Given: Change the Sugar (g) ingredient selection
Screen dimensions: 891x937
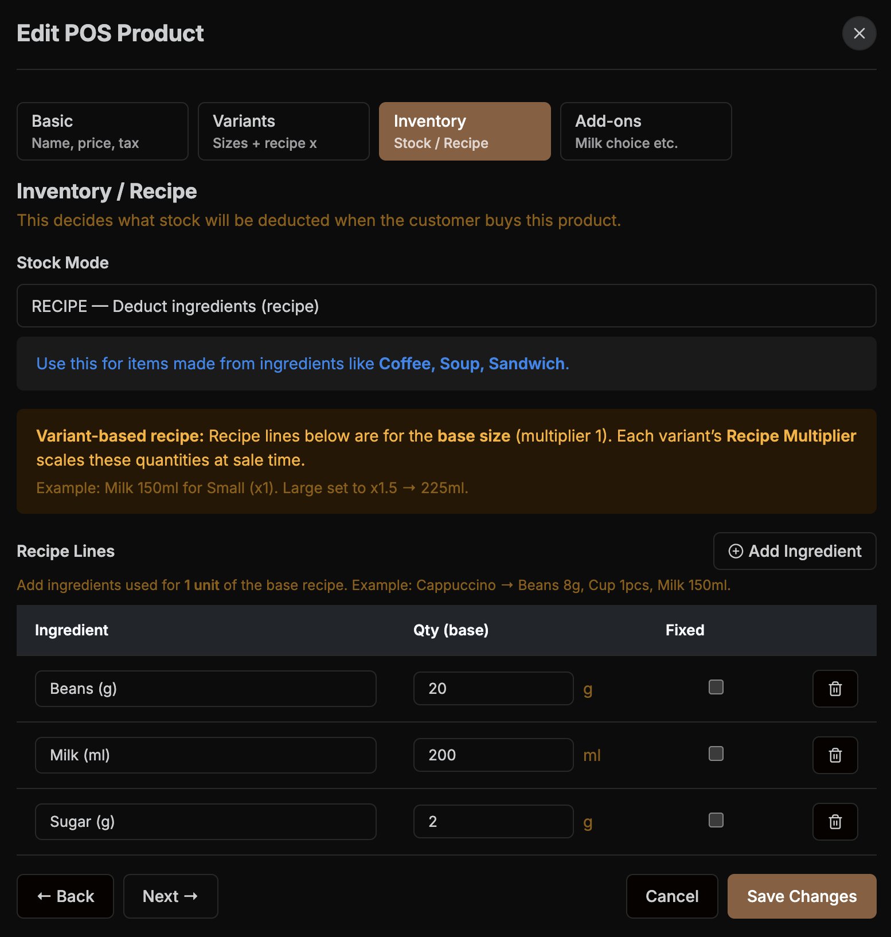Looking at the screenshot, I should 205,822.
